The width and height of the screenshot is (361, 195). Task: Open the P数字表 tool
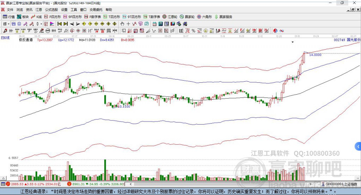click(x=93, y=17)
